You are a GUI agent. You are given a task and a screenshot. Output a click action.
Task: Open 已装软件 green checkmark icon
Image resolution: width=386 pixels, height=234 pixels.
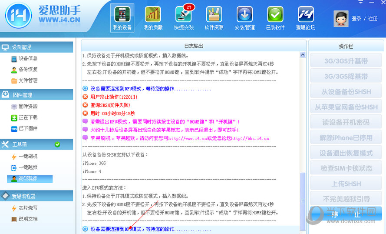point(275,18)
